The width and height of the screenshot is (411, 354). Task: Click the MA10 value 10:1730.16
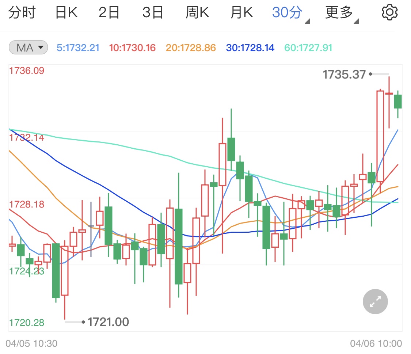pos(132,48)
